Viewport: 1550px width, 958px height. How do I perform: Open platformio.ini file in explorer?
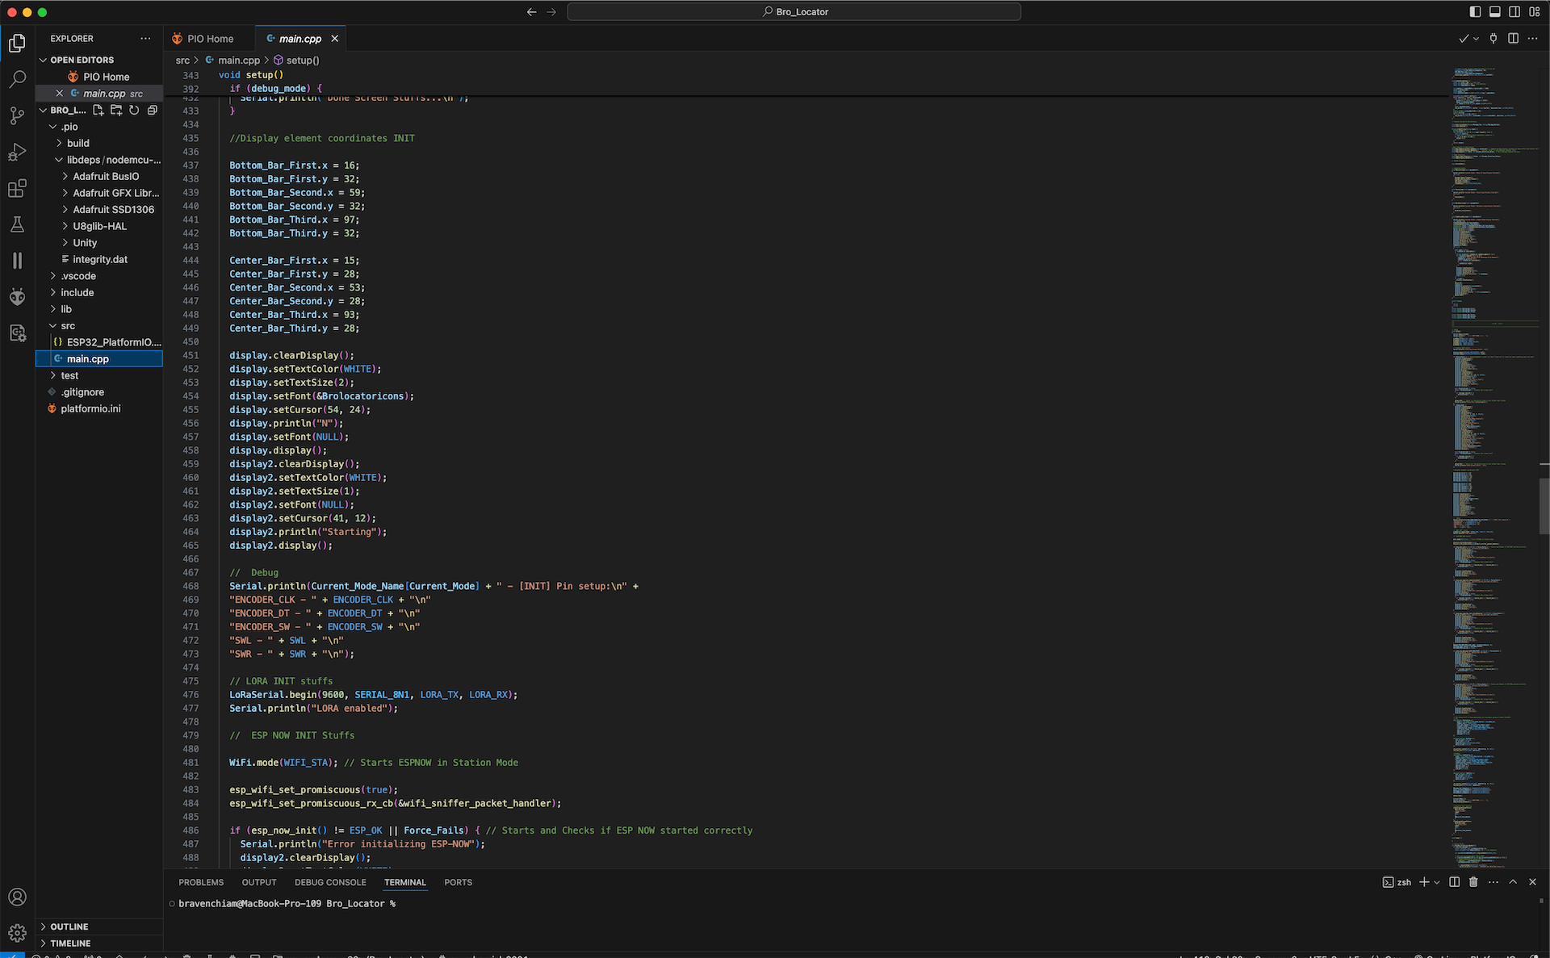(90, 408)
